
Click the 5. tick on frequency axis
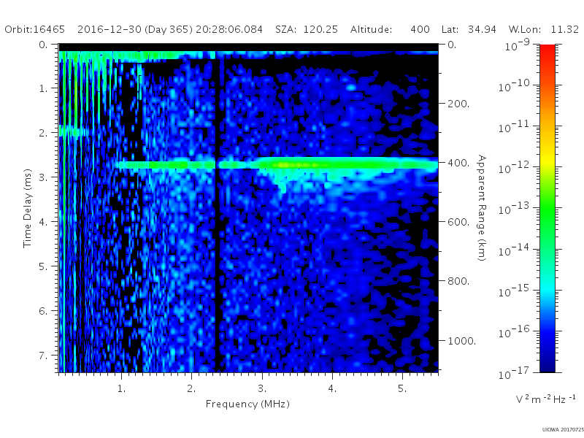402,388
